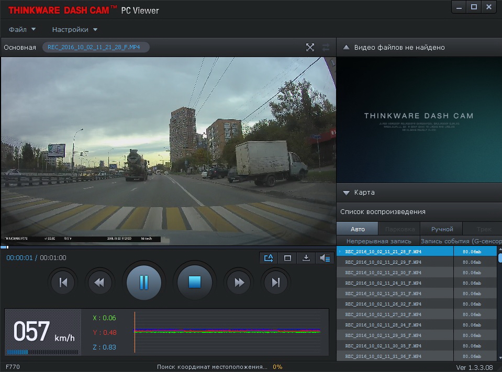Viewport: 502px width, 372px height.
Task: Select REC_2016_10_02_11_29_35_F.MP4 in the playlist
Action: click(417, 335)
